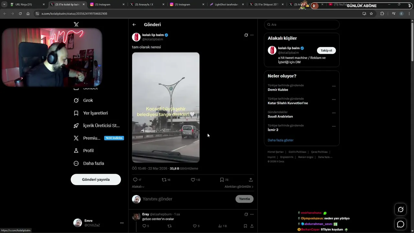Click the Grok icon on Eray's reply
Screen dimensions: 414x233
tap(246, 214)
